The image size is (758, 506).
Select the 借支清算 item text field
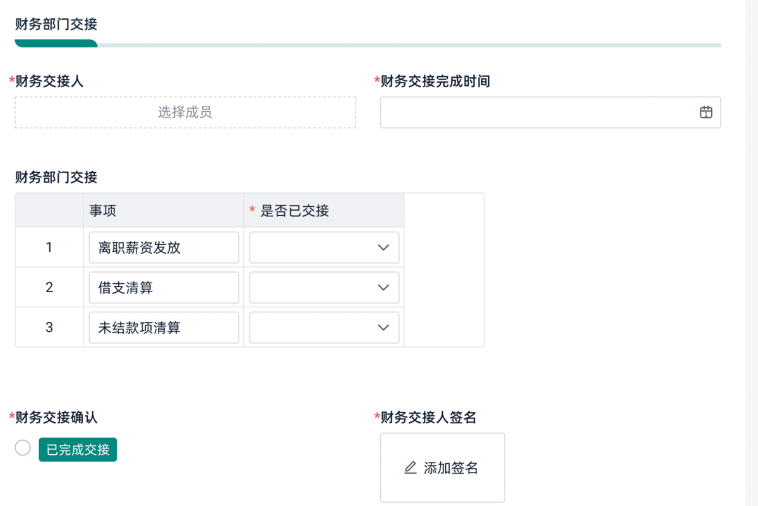(164, 287)
